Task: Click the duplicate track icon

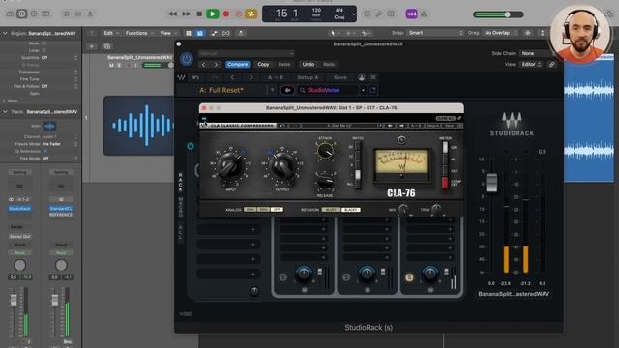Action: [107, 46]
